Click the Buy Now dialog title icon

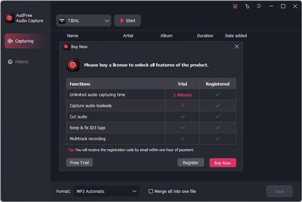[x=66, y=46]
